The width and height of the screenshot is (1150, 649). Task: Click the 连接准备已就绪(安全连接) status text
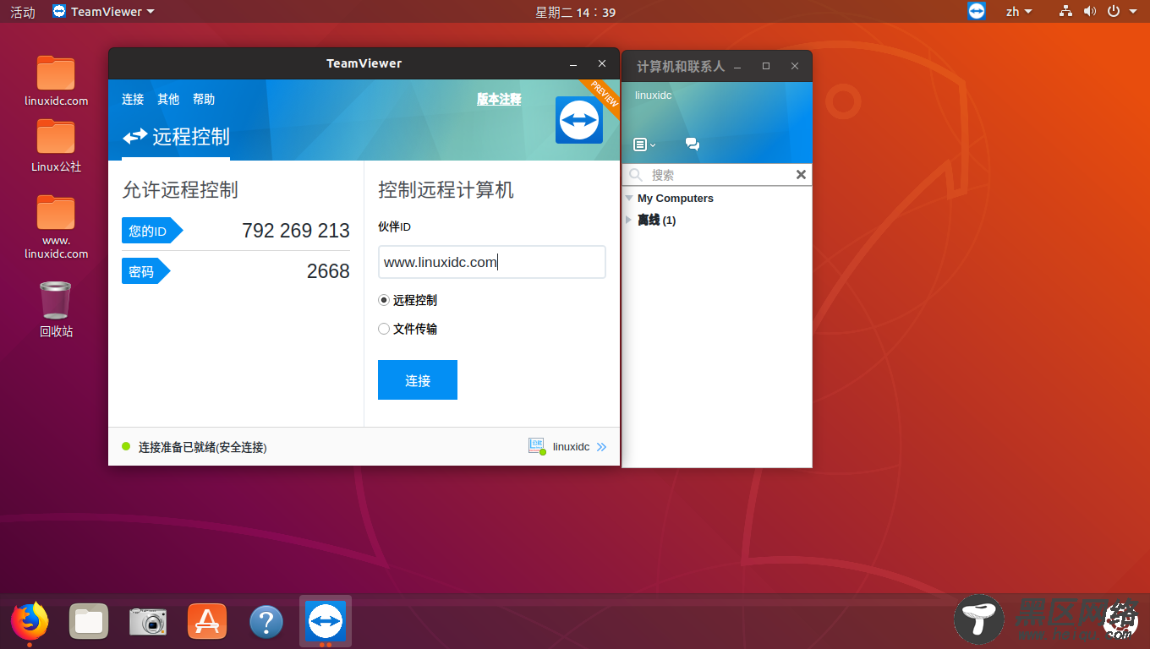[x=203, y=447]
